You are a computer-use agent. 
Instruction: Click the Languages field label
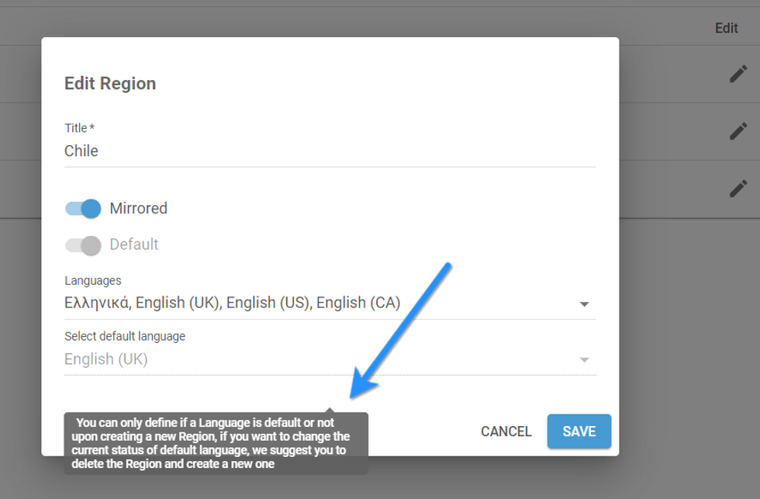93,281
